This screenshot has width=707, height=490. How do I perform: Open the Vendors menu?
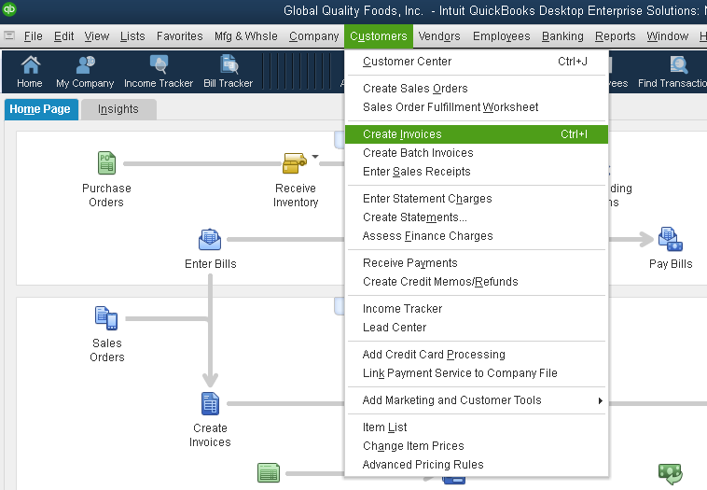click(x=439, y=36)
